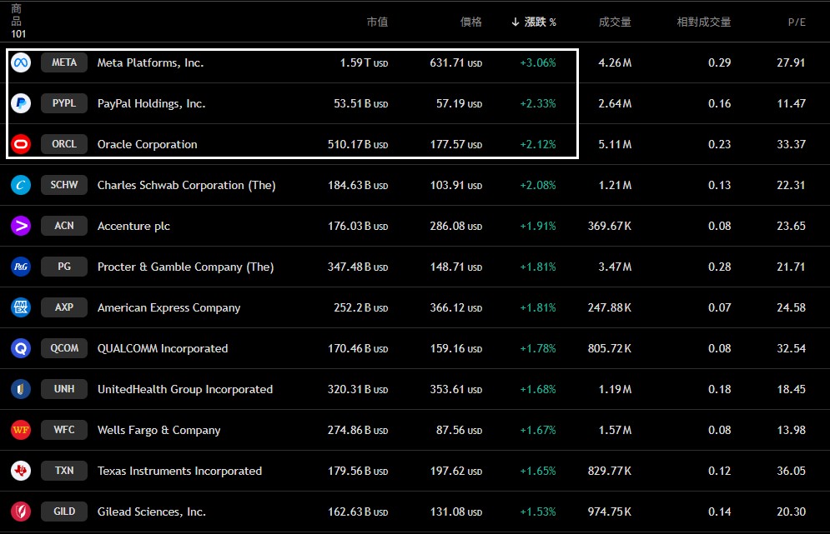
Task: Sort by the 市值 column header
Action: pos(377,22)
